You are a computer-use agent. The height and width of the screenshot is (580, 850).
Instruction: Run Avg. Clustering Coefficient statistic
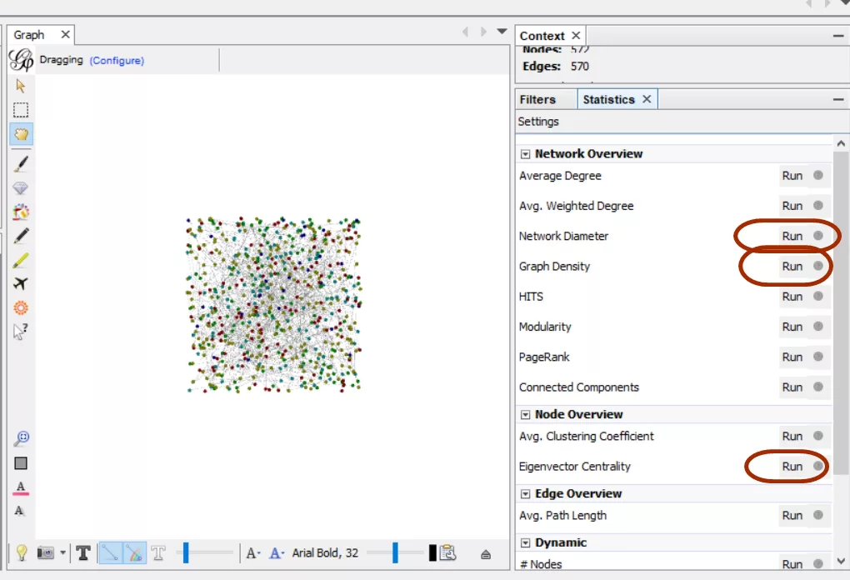coord(792,437)
